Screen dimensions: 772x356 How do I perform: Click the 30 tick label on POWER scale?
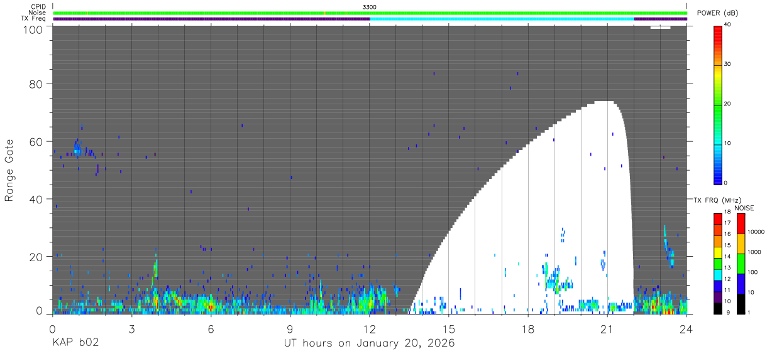tap(728, 65)
